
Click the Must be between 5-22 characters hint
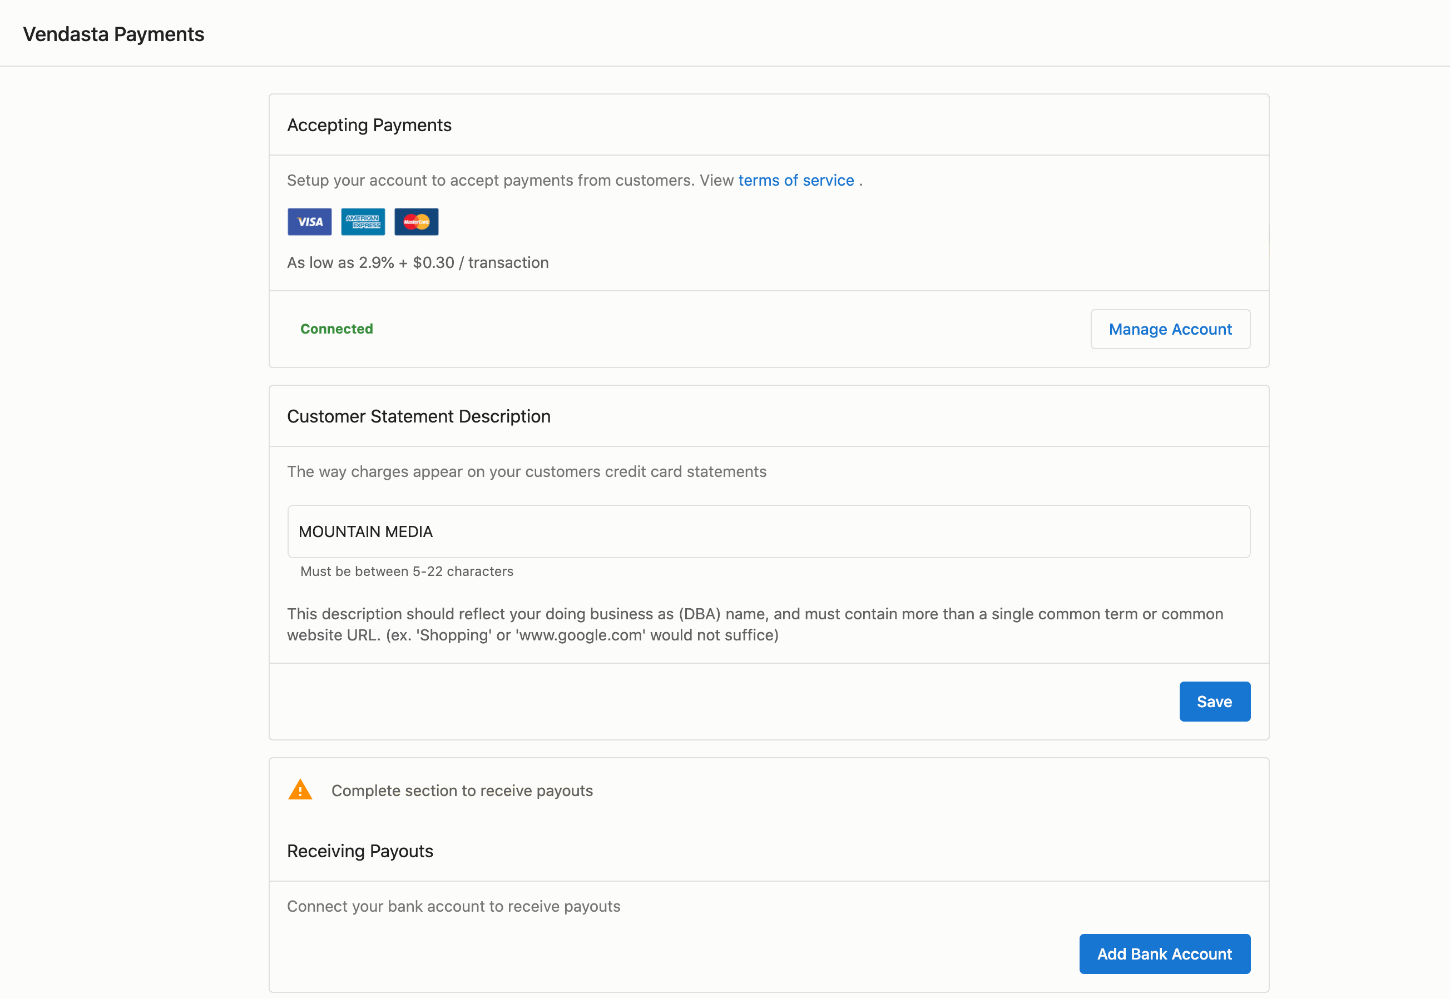click(x=407, y=571)
